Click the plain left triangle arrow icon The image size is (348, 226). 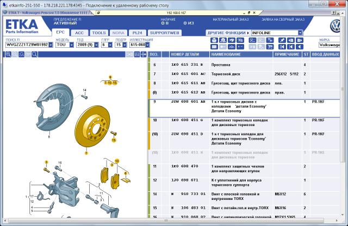pyautogui.click(x=300, y=47)
